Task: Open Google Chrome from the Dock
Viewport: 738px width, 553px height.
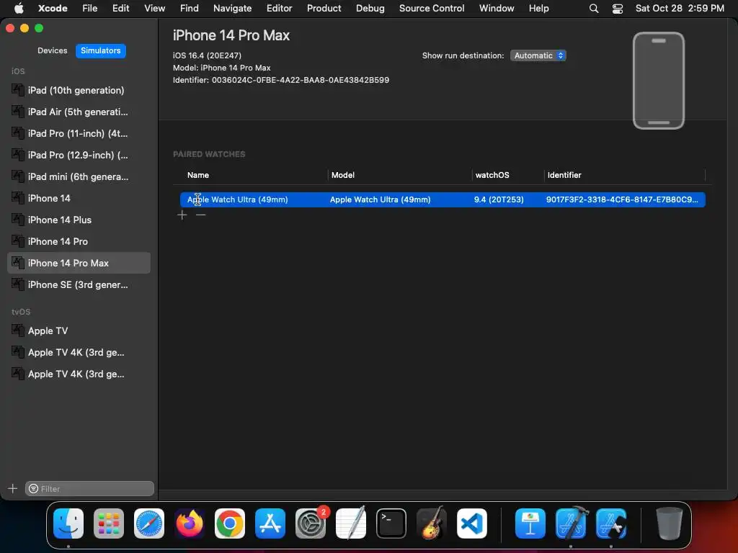Action: (230, 523)
